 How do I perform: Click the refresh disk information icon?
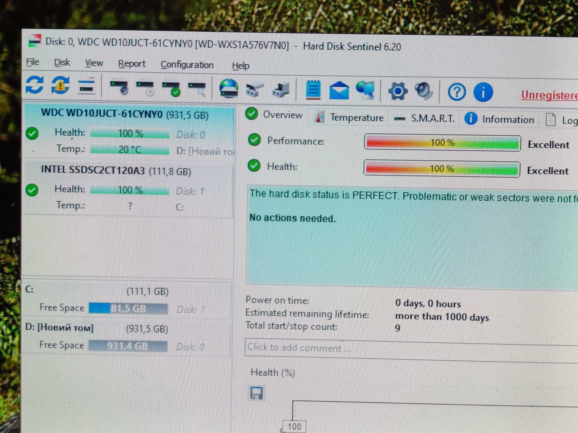point(35,85)
